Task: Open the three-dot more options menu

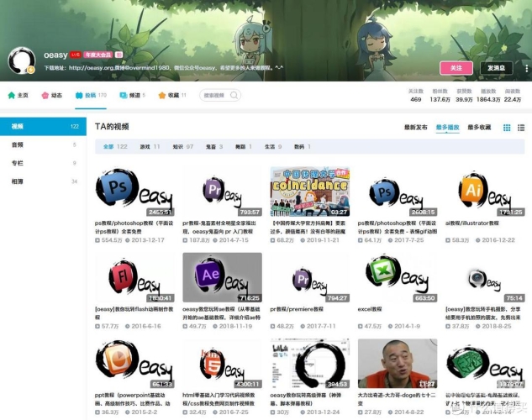Action: point(526,68)
